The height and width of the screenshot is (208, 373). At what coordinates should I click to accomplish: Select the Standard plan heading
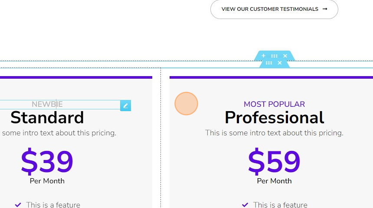point(47,118)
